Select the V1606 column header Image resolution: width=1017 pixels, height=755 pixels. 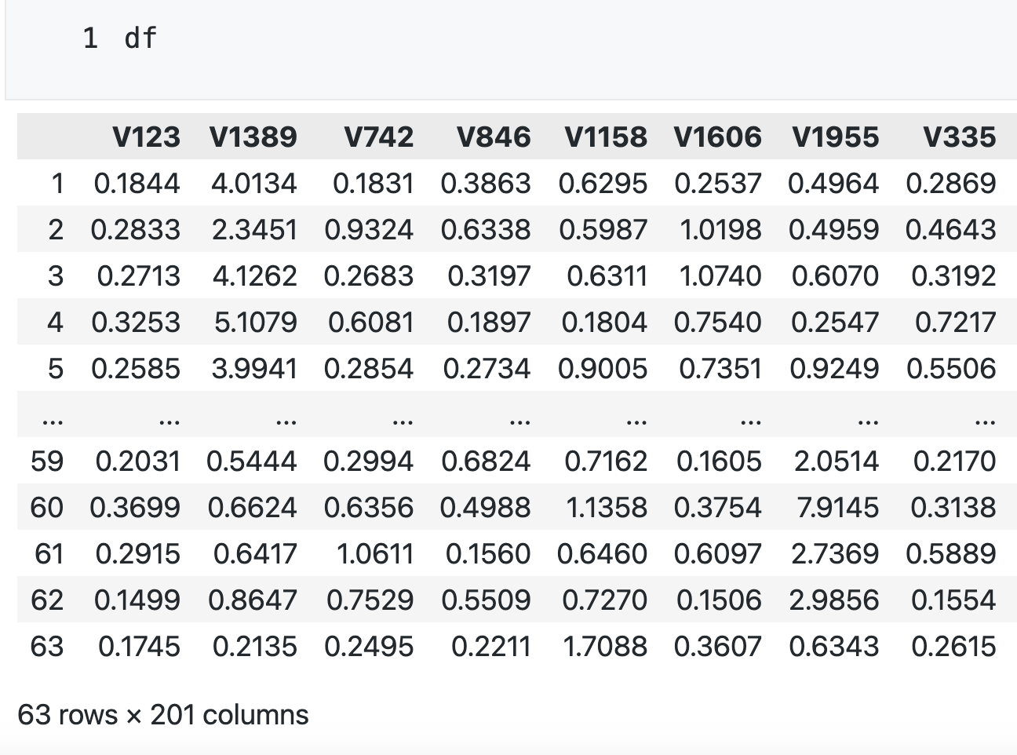click(x=717, y=137)
